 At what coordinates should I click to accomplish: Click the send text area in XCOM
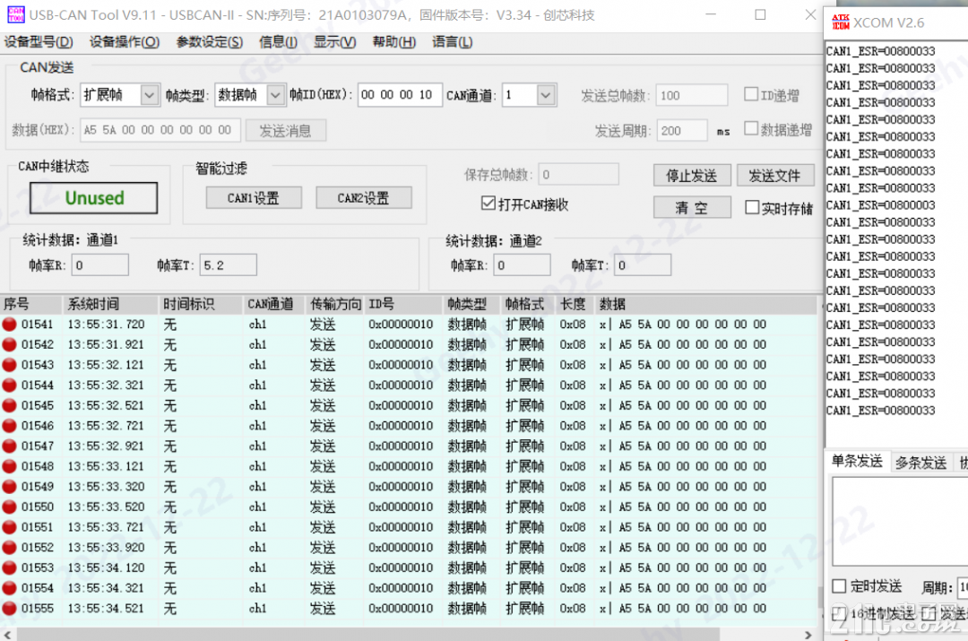(x=900, y=522)
